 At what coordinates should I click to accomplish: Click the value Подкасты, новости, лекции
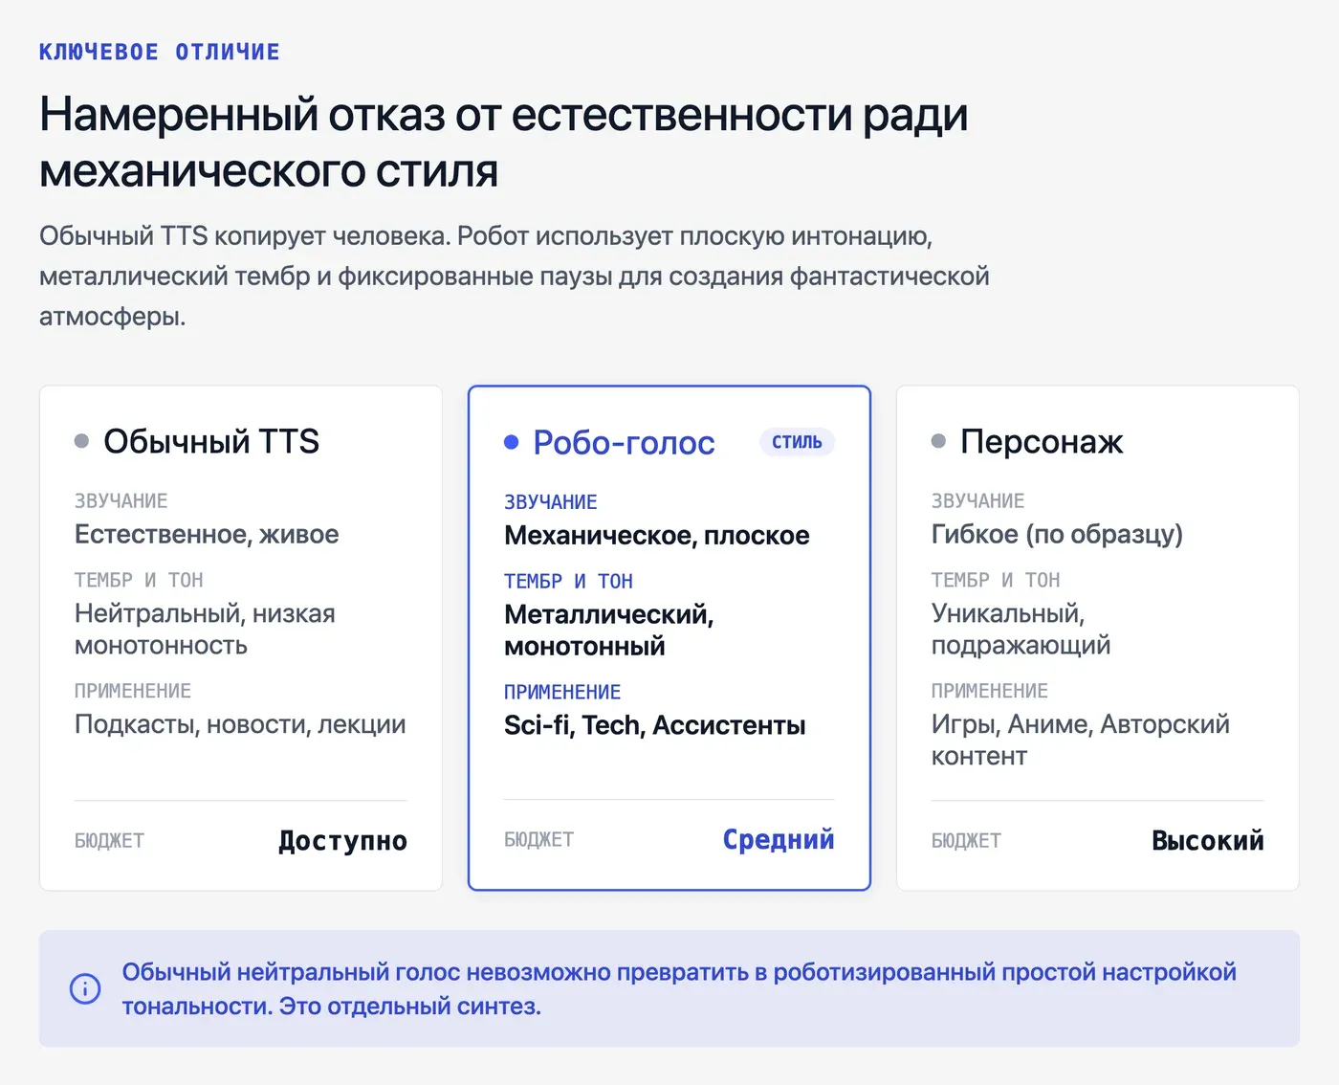[240, 724]
